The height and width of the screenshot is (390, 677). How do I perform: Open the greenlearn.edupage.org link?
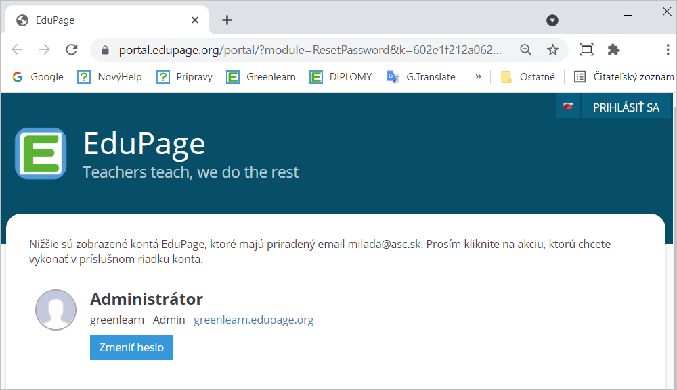pos(253,320)
